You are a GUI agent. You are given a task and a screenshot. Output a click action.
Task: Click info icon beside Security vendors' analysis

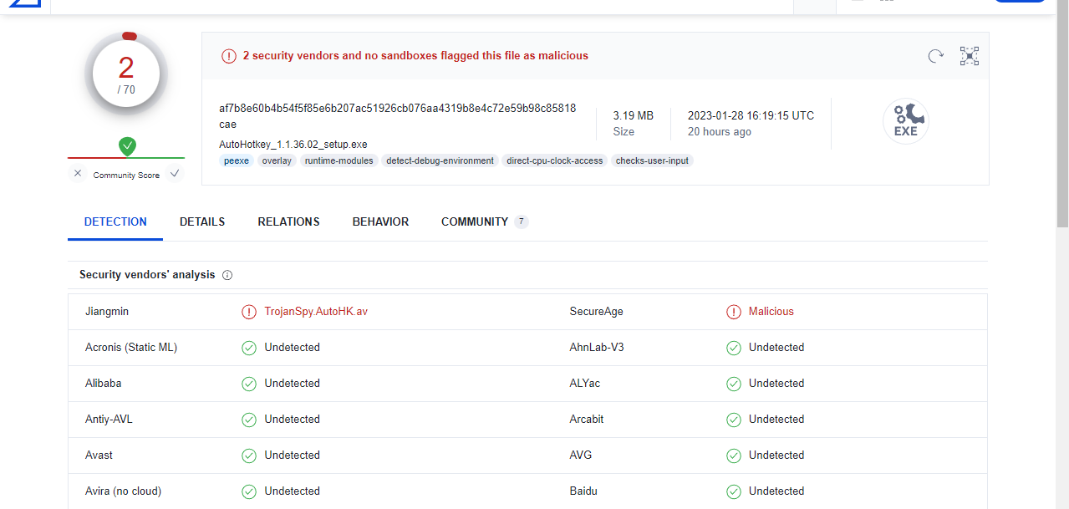227,275
